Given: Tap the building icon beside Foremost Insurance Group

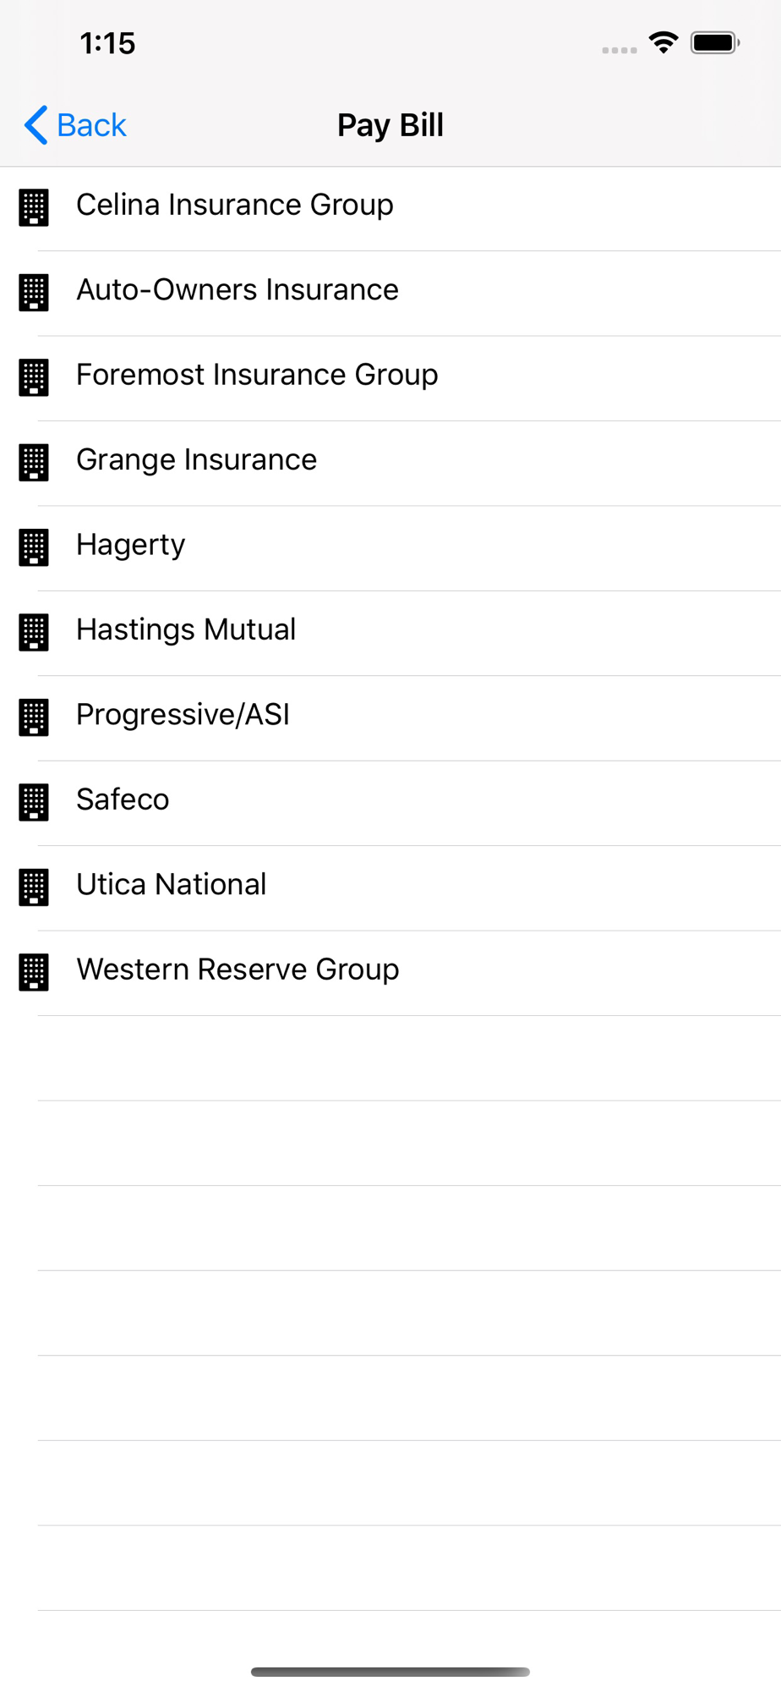Looking at the screenshot, I should (x=34, y=377).
